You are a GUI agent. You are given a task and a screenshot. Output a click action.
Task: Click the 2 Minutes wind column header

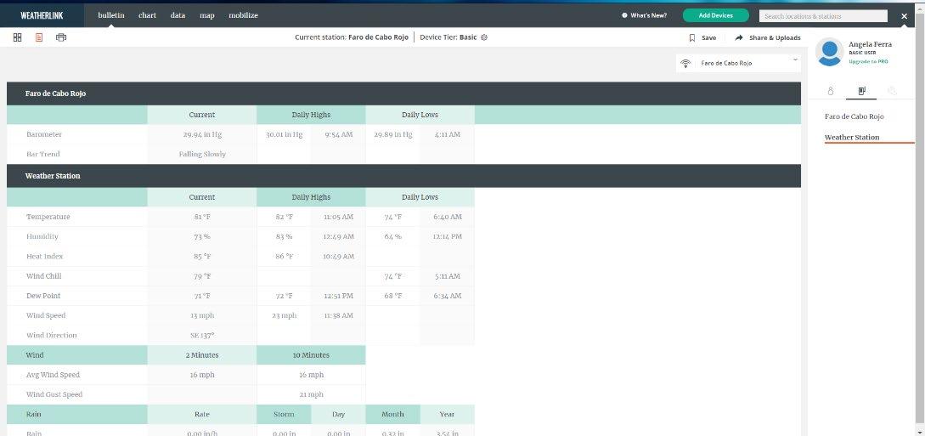click(x=202, y=355)
